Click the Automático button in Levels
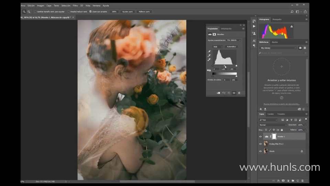The image size is (330, 186). (x=231, y=46)
